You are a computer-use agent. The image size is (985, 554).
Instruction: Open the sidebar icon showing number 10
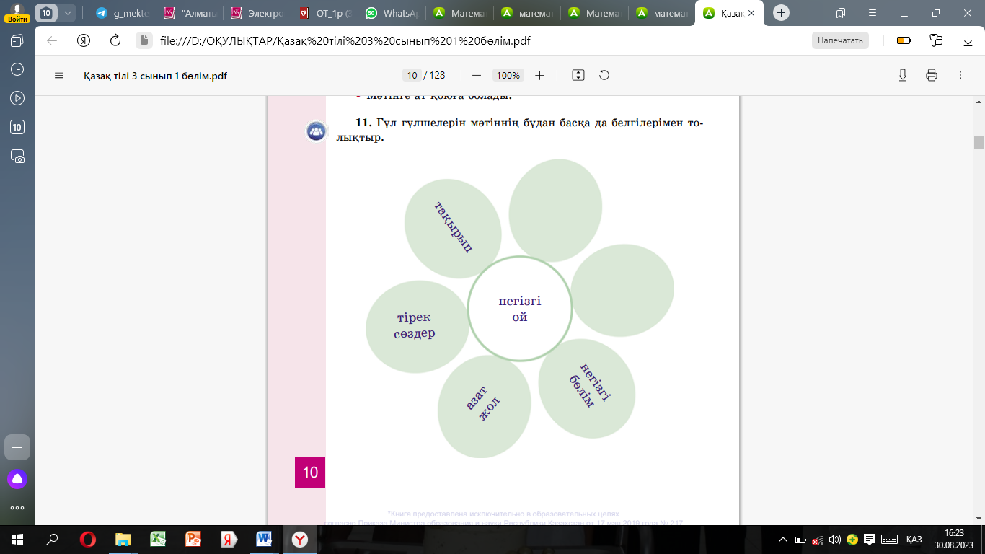(17, 127)
